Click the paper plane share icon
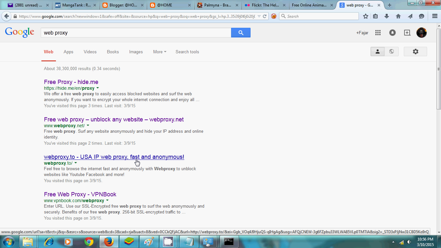This screenshot has width=441, height=248. pos(410,16)
